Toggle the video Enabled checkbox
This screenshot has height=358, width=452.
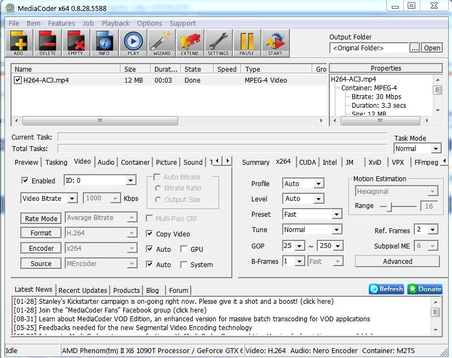pos(25,181)
